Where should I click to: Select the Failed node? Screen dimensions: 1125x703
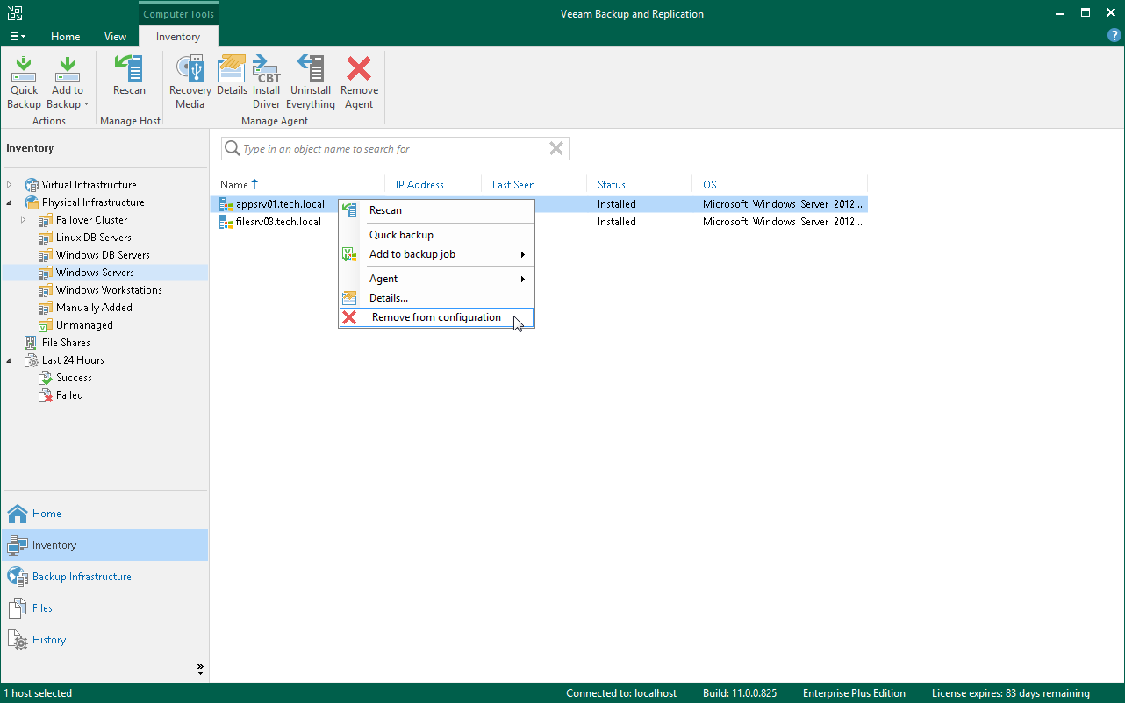coord(69,395)
